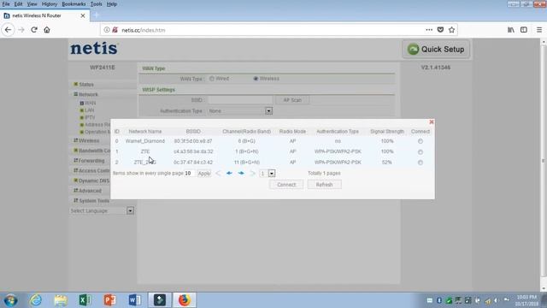Open the File menu
Image resolution: width=547 pixels, height=308 pixels.
[6, 4]
